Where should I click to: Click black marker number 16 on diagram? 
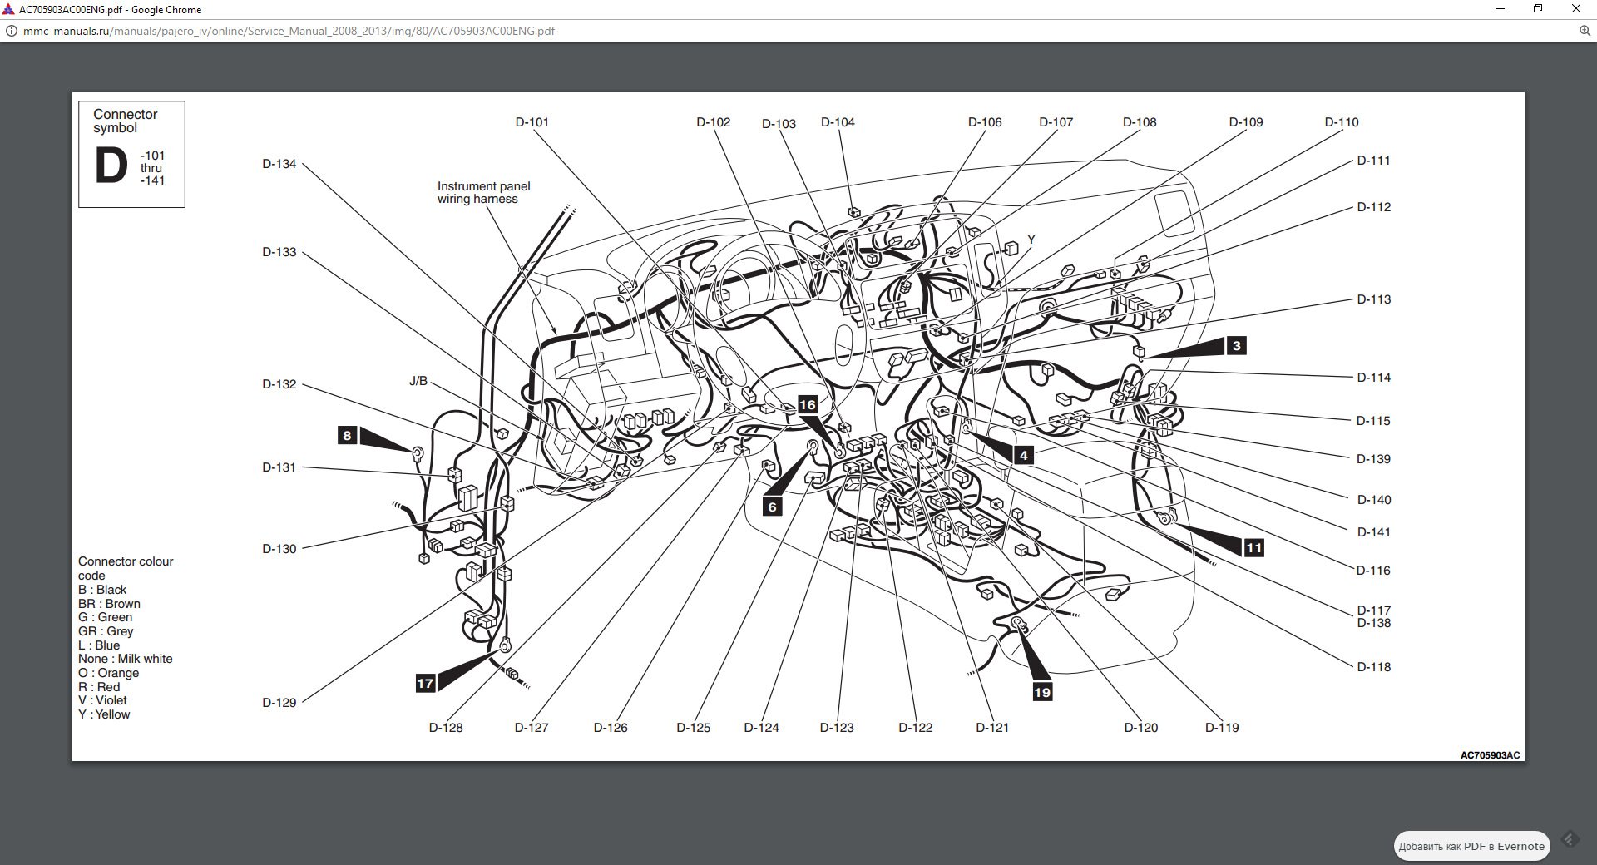pyautogui.click(x=807, y=405)
